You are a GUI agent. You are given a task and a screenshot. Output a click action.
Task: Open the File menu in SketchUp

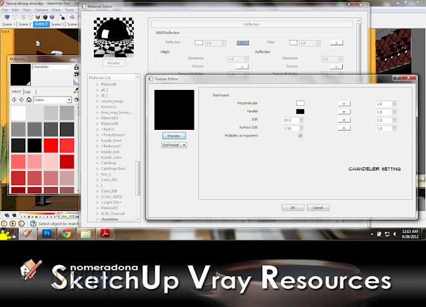click(x=5, y=10)
